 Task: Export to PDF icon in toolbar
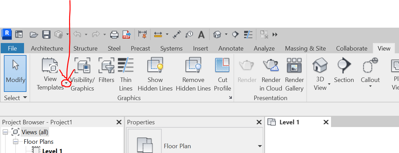pyautogui.click(x=126, y=34)
